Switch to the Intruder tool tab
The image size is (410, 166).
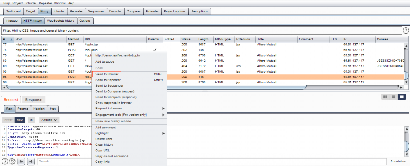[59, 11]
